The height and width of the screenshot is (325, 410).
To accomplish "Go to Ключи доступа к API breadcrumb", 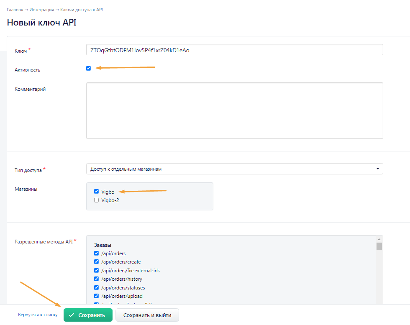I will (82, 10).
